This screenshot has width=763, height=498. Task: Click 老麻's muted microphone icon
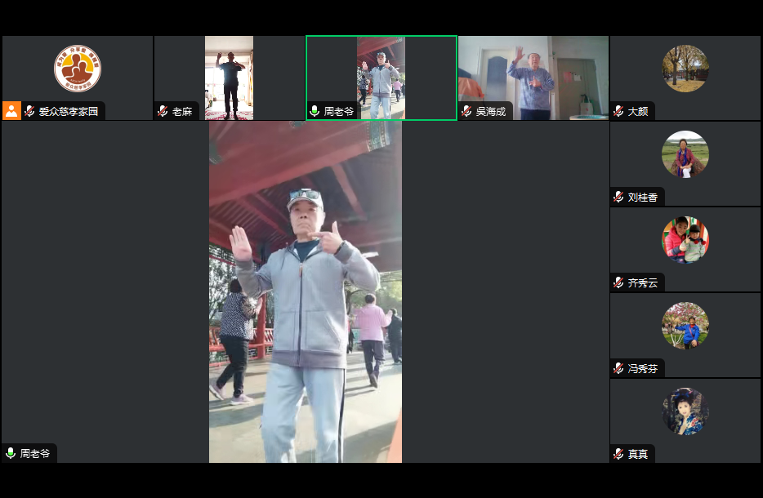tap(163, 111)
